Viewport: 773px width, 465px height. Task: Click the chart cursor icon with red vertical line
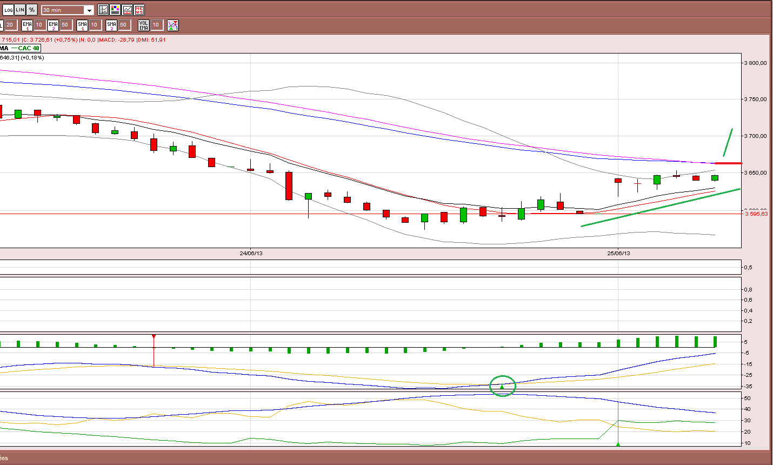coord(103,10)
